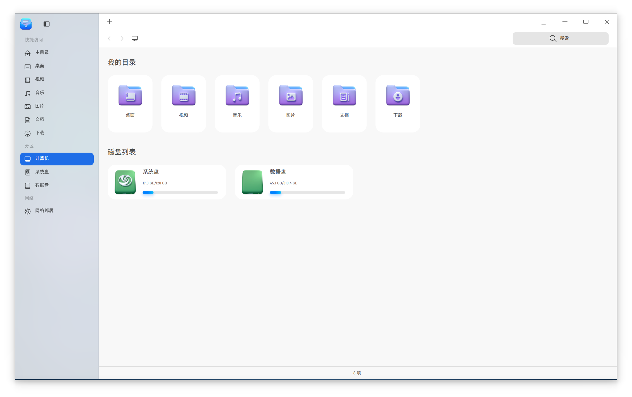This screenshot has width=632, height=397.
Task: Select 桌面 in the sidebar
Action: [x=57, y=66]
